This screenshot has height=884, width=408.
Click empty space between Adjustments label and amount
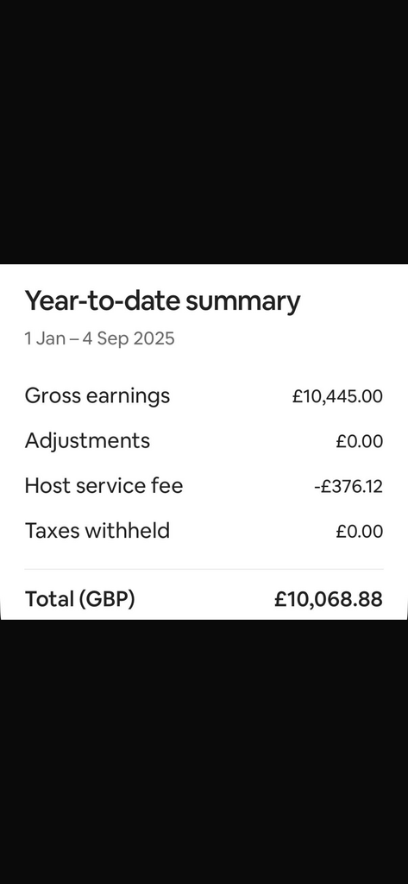click(242, 441)
